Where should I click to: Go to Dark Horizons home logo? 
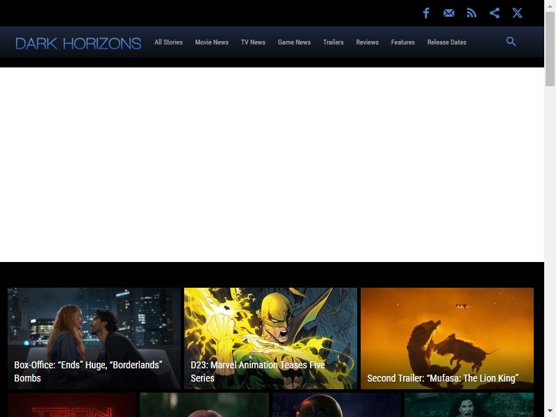[79, 43]
